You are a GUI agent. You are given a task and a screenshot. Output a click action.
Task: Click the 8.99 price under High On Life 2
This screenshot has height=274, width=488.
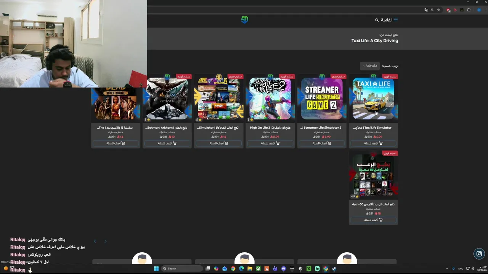pyautogui.click(x=274, y=137)
